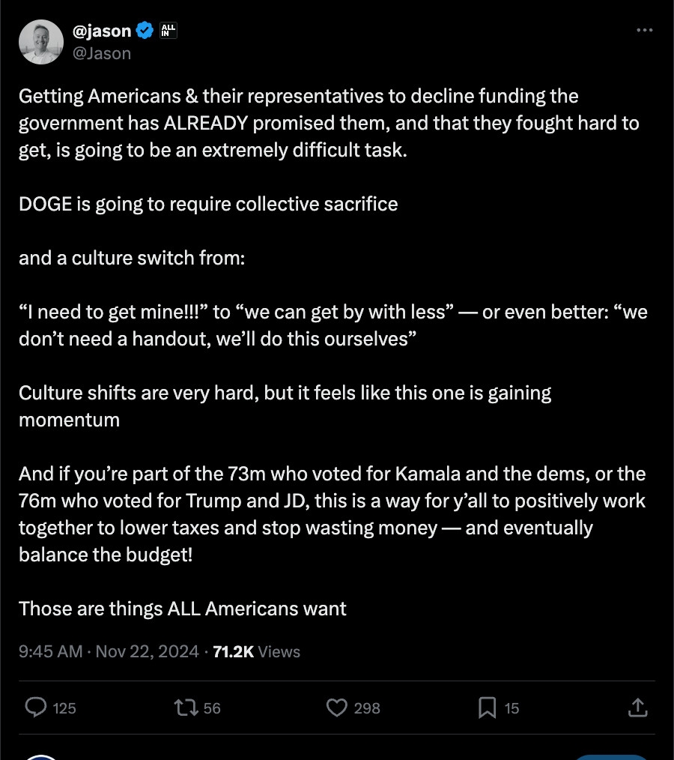Image resolution: width=674 pixels, height=760 pixels.
Task: Click the "DOGE is going to require" line
Action: (x=208, y=204)
